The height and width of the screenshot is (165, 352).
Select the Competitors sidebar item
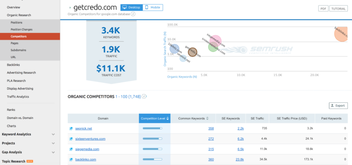pos(30,36)
